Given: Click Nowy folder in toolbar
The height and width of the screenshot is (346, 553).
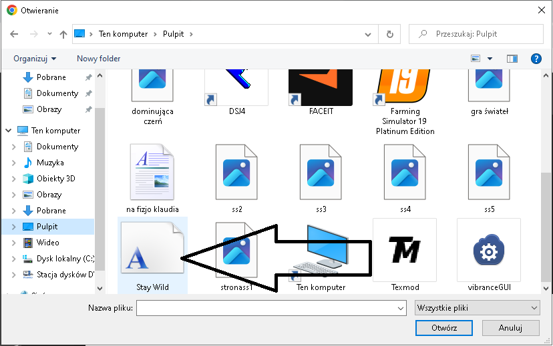Looking at the screenshot, I should (x=98, y=59).
